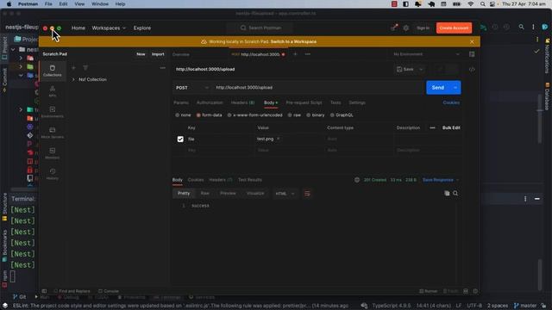This screenshot has height=310, width=552.
Task: Click the blue Send button
Action: (x=438, y=88)
